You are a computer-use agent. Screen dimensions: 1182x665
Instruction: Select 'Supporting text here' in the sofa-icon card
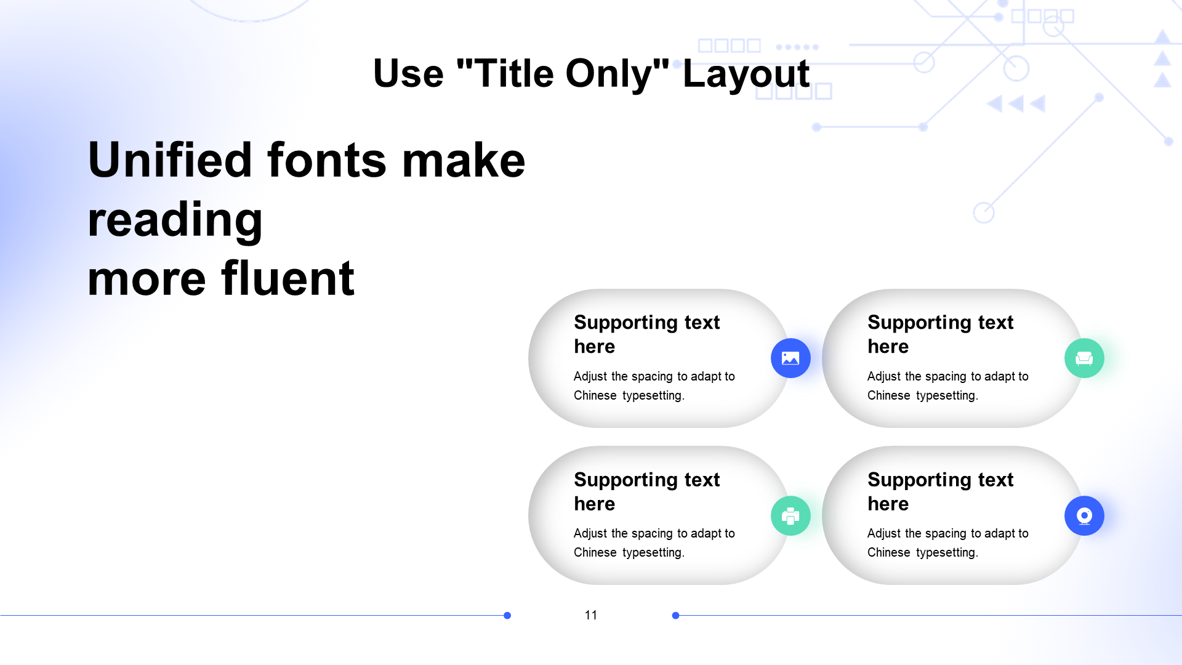pyautogui.click(x=940, y=334)
